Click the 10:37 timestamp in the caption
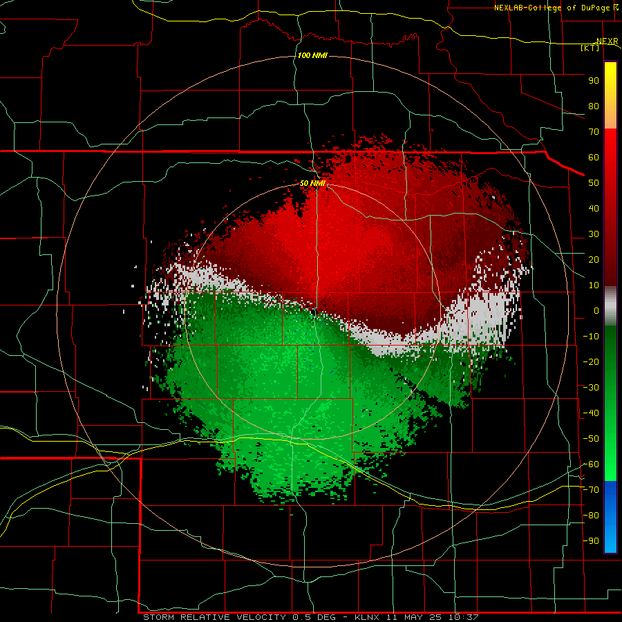The width and height of the screenshot is (622, 622). pos(463,617)
